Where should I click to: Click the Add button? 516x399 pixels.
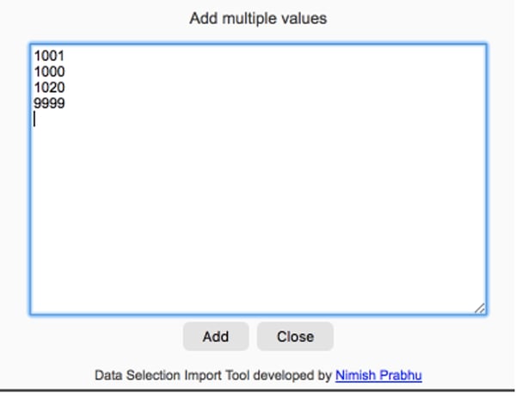click(215, 336)
